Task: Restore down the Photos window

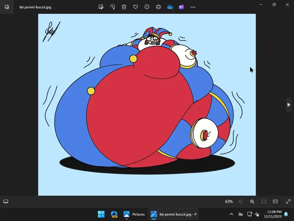Action: coord(274,5)
